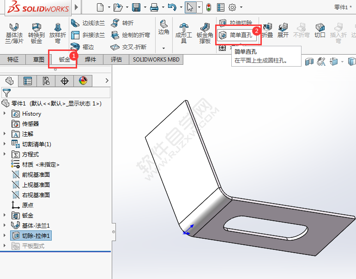Show more manager tabs with chevron

(107, 81)
